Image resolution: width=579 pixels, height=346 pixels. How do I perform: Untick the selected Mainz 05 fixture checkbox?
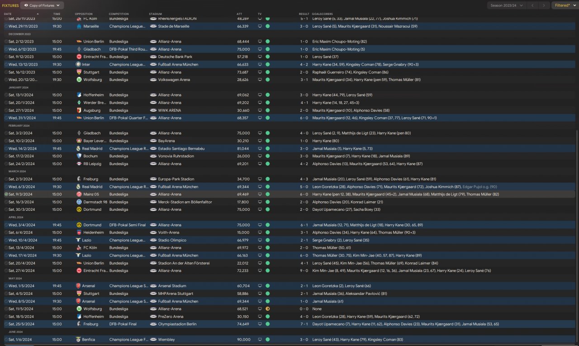click(x=6, y=194)
